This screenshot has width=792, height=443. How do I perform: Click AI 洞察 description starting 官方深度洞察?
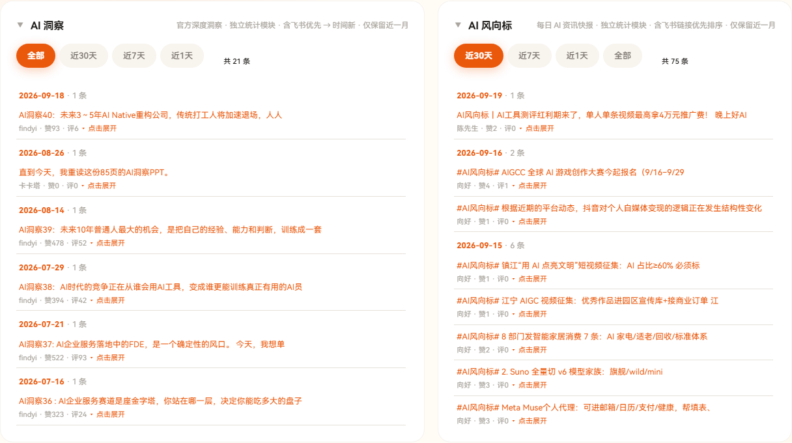292,25
